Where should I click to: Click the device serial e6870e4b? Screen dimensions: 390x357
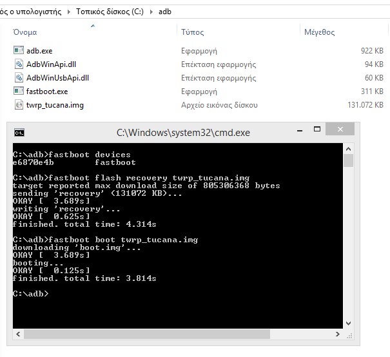click(x=34, y=162)
